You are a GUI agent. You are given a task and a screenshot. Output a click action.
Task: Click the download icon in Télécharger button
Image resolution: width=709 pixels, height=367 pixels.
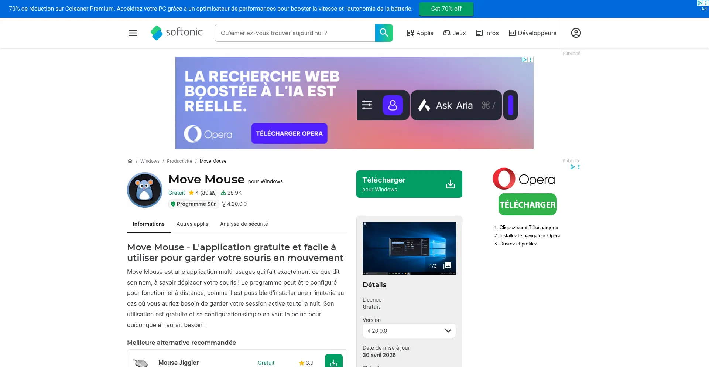451,184
